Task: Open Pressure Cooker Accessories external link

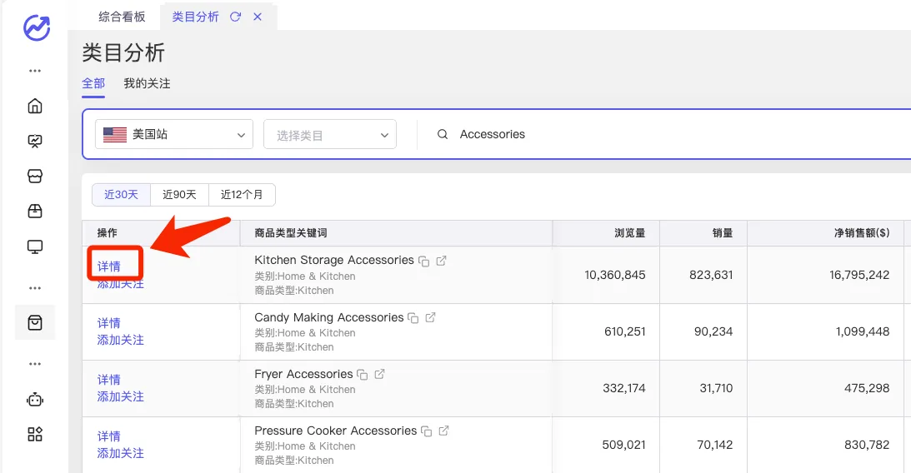Action: (x=444, y=431)
